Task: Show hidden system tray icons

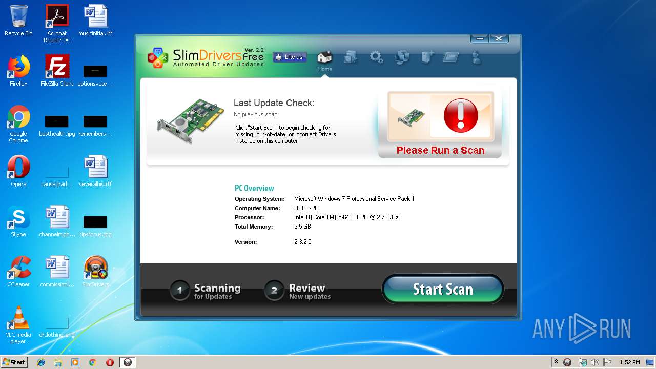Action: pos(556,362)
